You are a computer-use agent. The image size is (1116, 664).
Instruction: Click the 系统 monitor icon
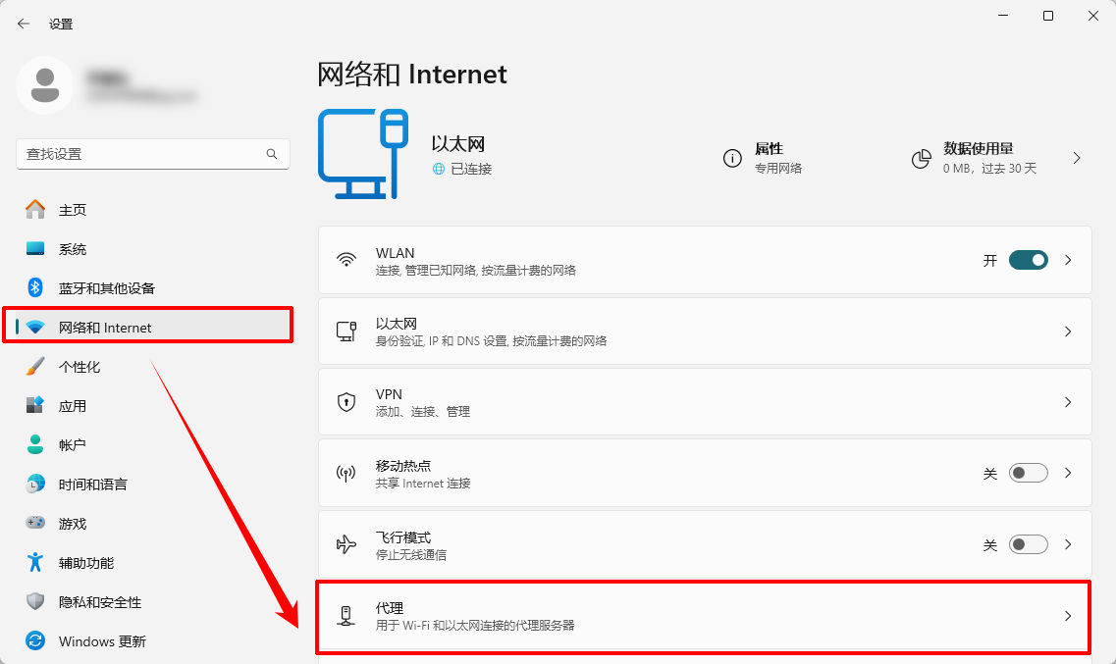pos(35,249)
